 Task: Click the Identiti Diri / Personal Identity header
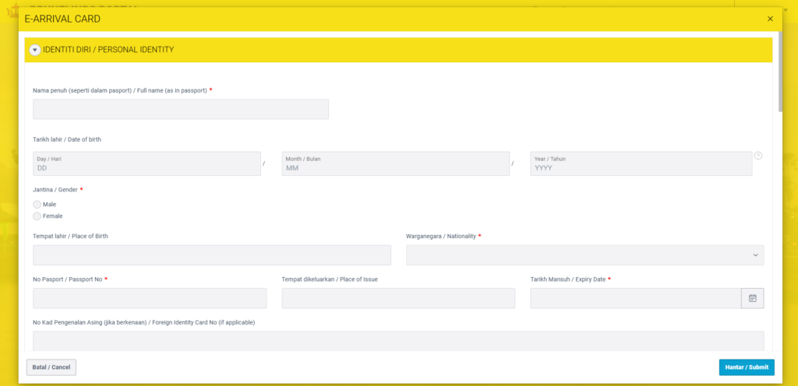tap(109, 50)
